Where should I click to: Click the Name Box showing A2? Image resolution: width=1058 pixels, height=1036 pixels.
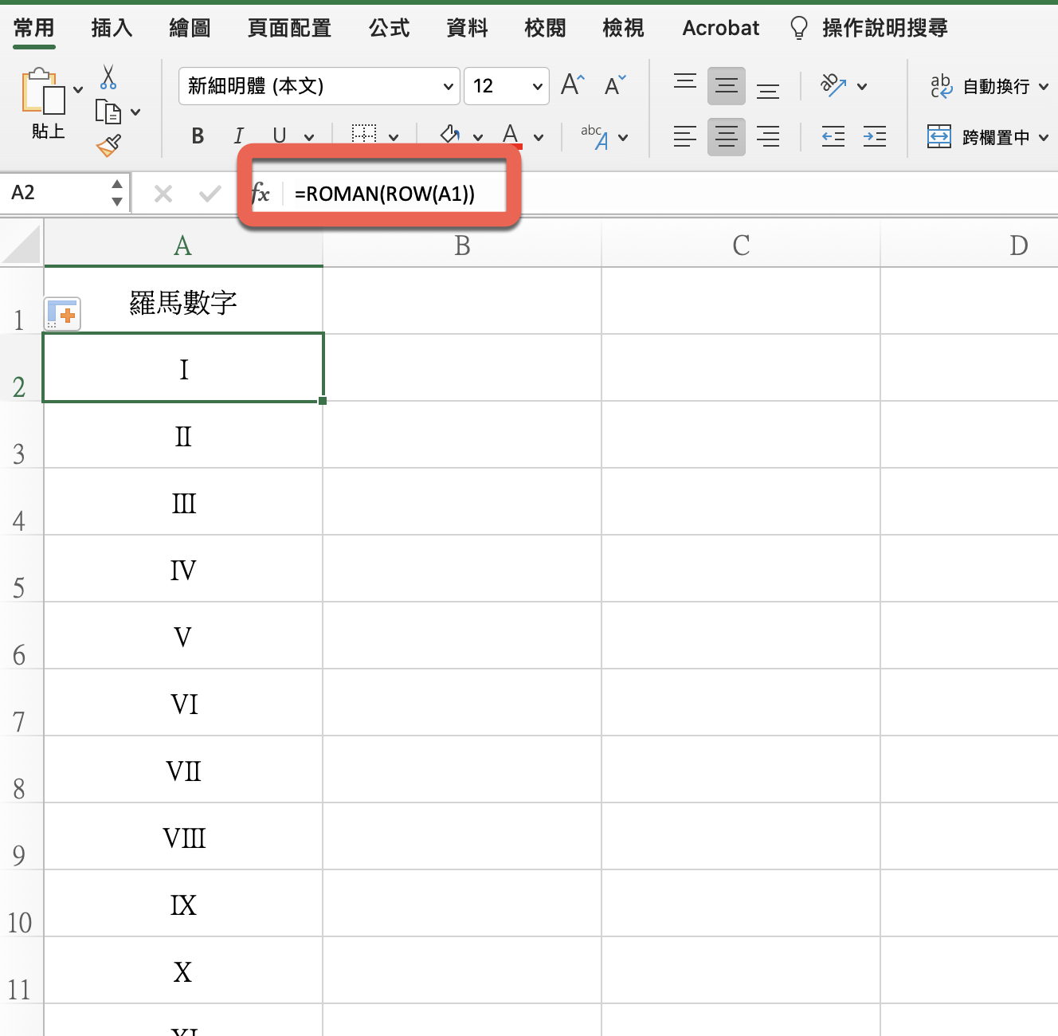pyautogui.click(x=56, y=193)
